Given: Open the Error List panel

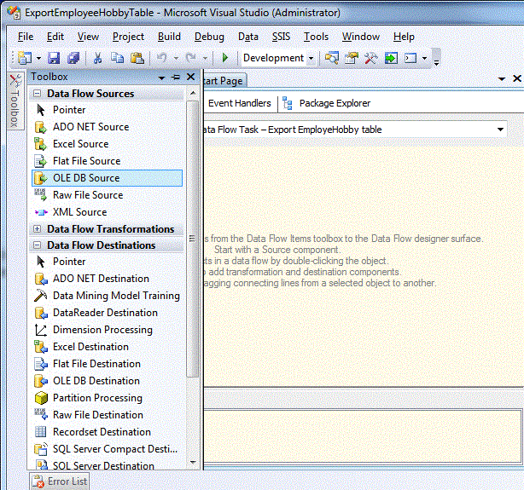Looking at the screenshot, I should pos(61,481).
